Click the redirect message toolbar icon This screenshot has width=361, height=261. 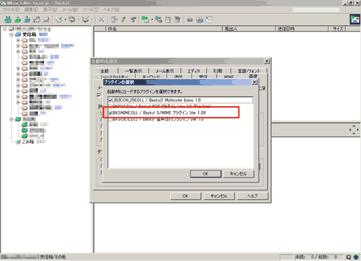133,20
